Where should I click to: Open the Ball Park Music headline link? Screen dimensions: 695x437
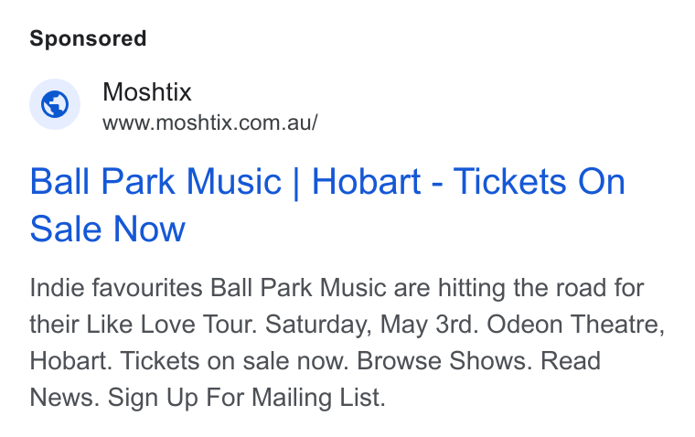(327, 205)
